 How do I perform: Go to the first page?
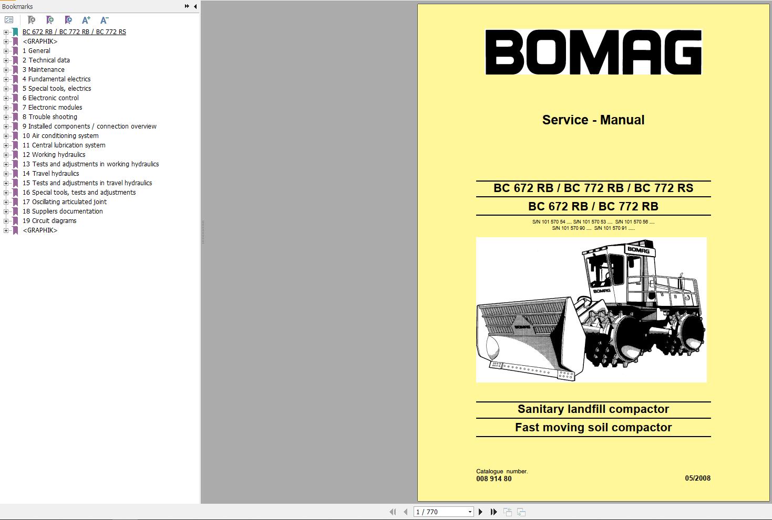393,512
